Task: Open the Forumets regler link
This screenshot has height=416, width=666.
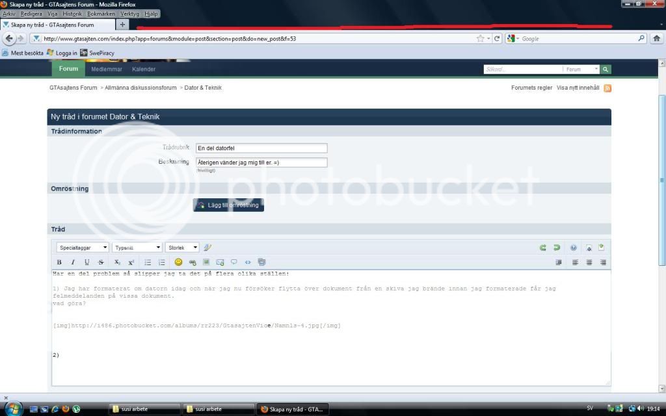Action: pos(531,88)
